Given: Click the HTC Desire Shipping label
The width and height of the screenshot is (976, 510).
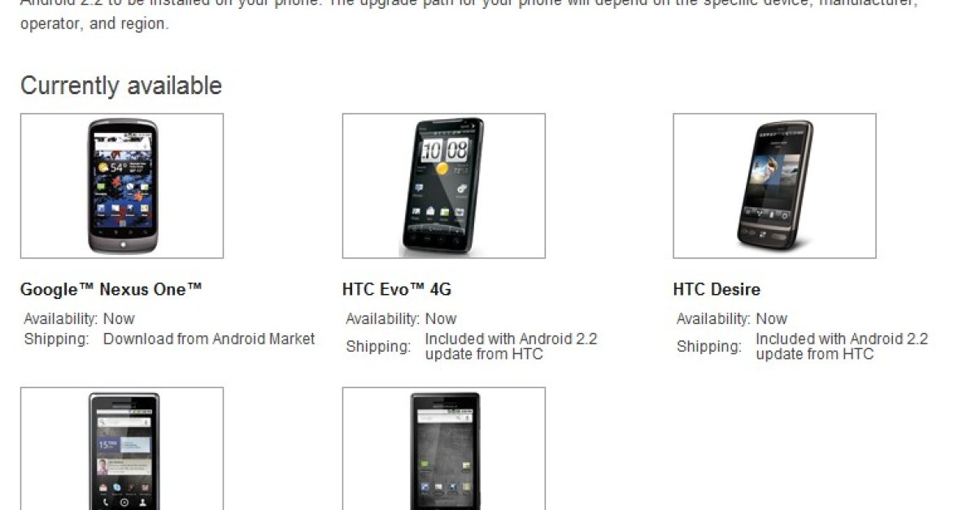Looking at the screenshot, I should coord(709,347).
